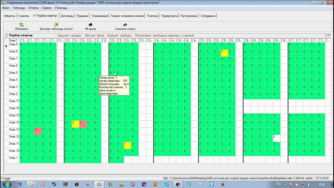Select the yellow cell on Этаж 14
This screenshot has width=334, height=188.
[x=75, y=124]
